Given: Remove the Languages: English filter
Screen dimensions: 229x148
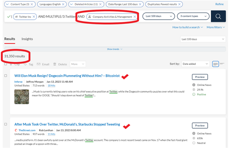Looking at the screenshot, I should click(63, 4).
